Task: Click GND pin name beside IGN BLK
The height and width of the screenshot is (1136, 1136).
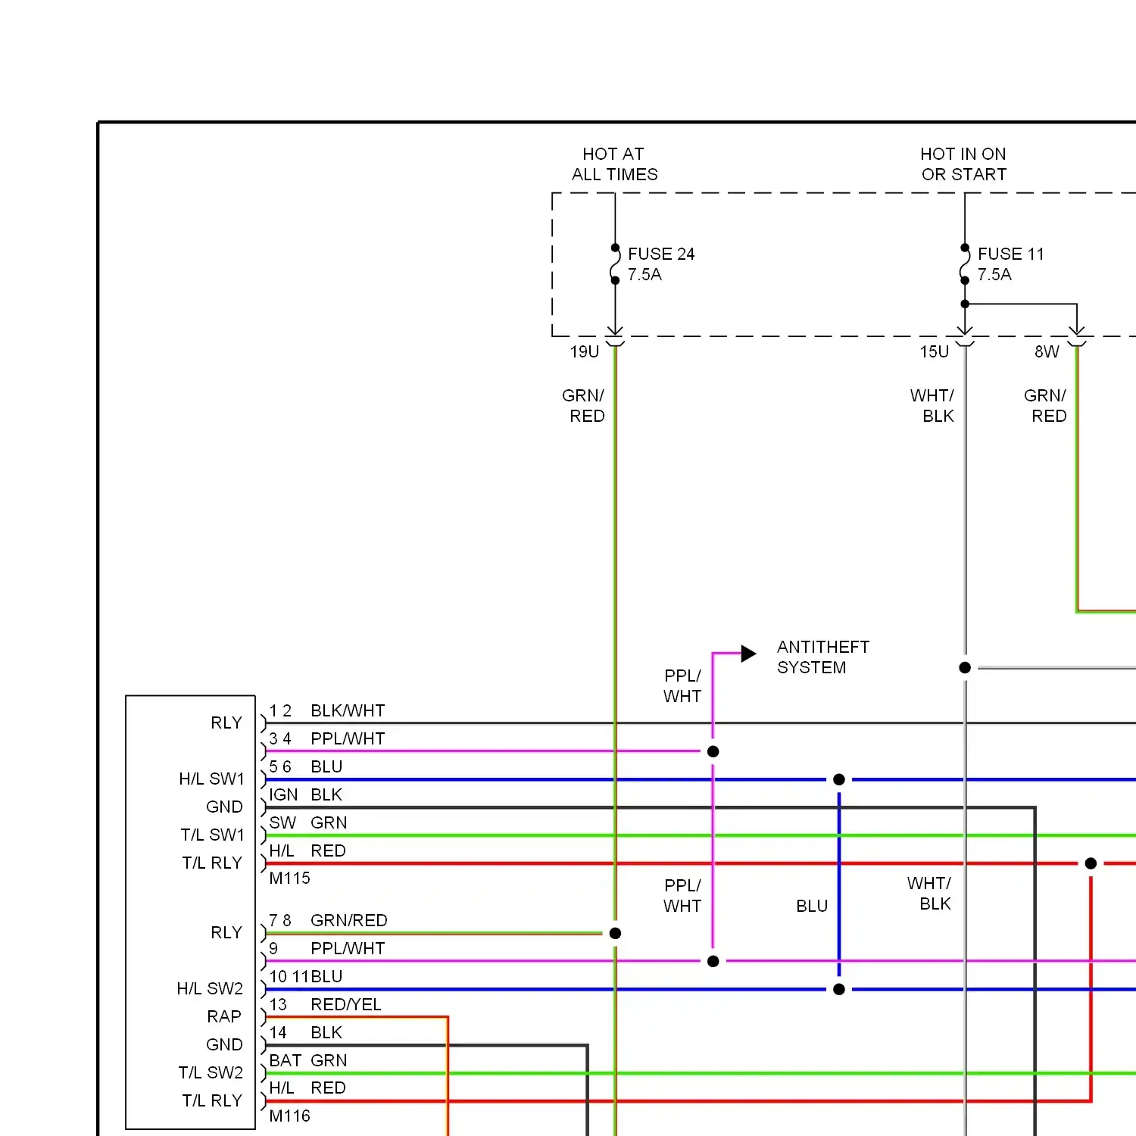Action: tap(224, 807)
